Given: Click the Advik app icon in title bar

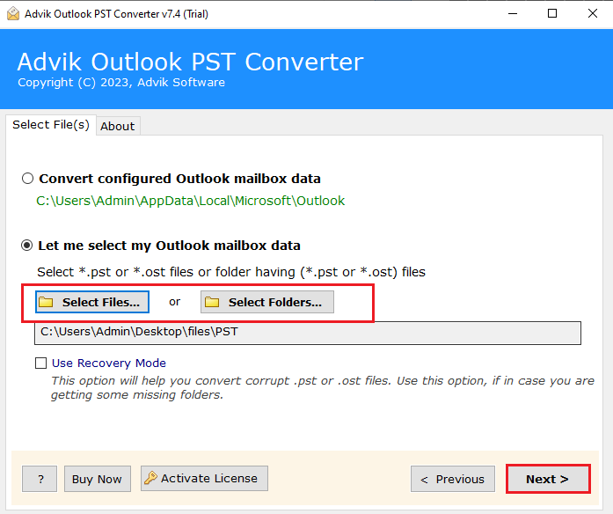Looking at the screenshot, I should (12, 13).
